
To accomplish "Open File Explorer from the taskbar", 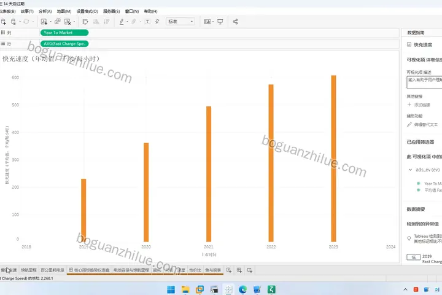I will tap(185, 289).
